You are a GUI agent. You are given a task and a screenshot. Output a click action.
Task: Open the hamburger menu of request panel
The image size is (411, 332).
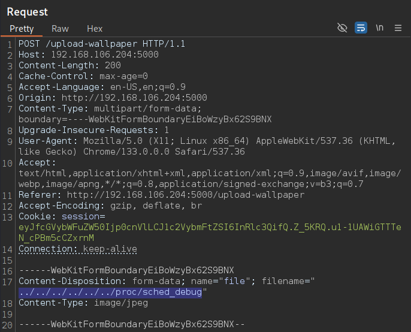398,28
